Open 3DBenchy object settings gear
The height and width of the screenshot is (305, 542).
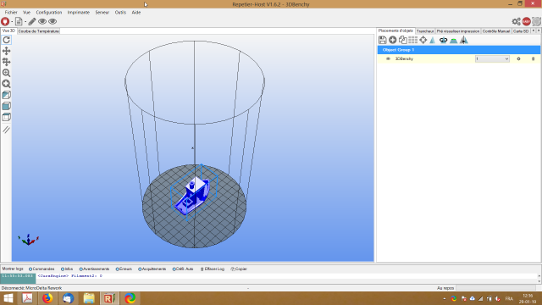pyautogui.click(x=518, y=58)
